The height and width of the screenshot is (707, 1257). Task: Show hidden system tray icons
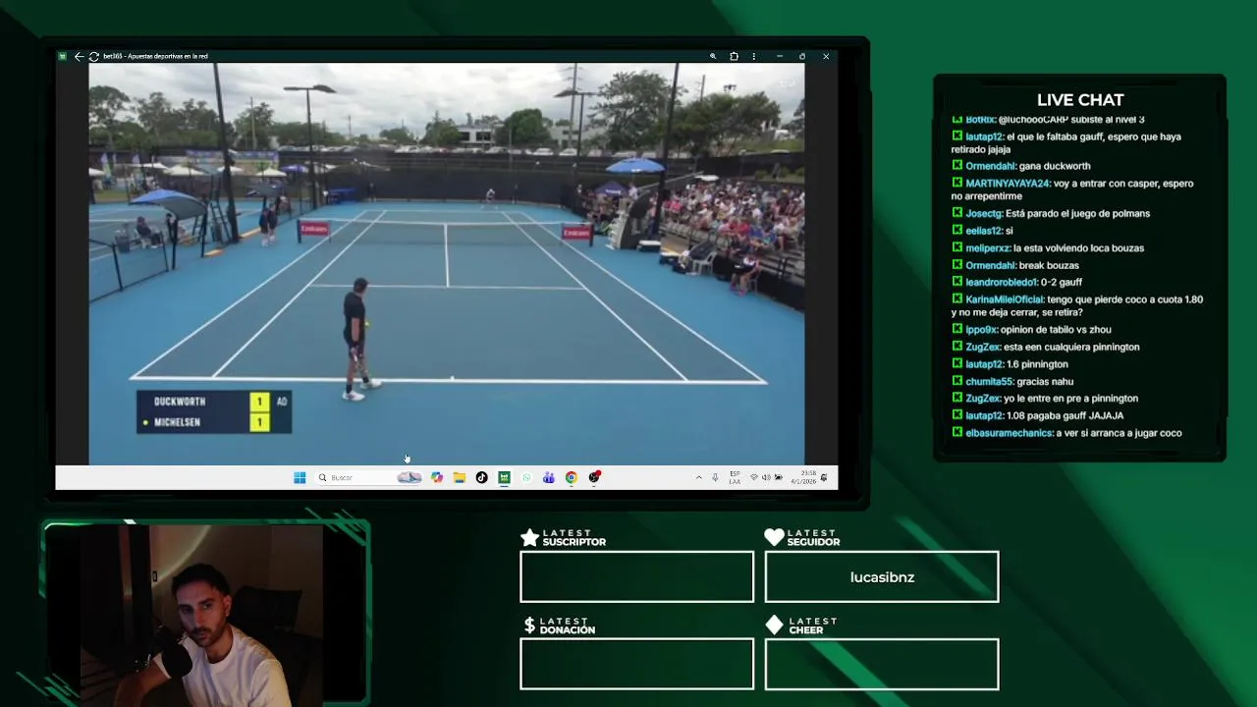point(698,477)
